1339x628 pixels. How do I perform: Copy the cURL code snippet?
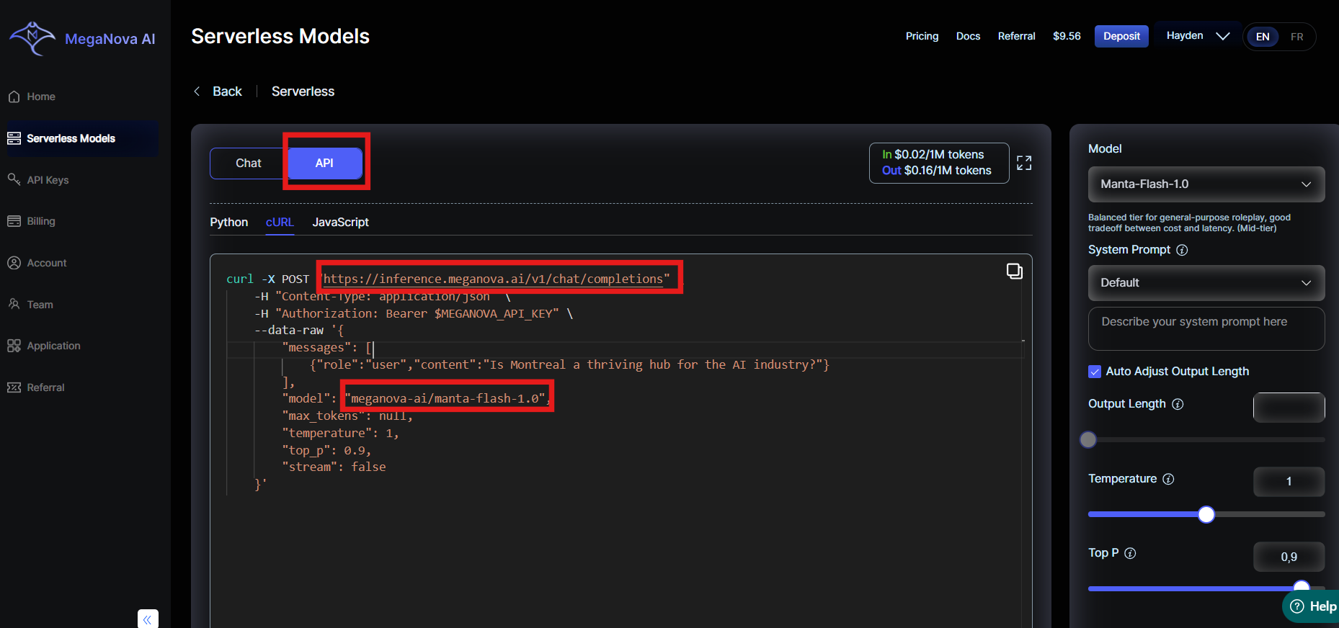[1014, 271]
